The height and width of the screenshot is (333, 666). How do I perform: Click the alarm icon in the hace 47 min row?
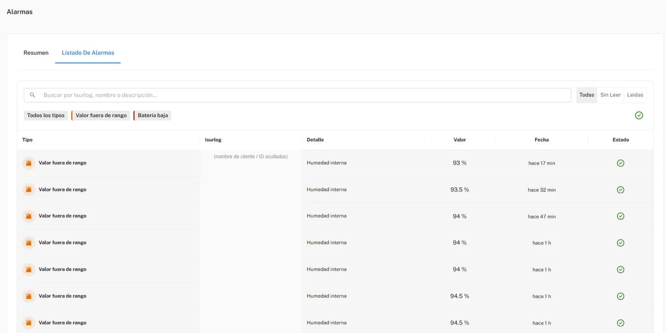point(29,216)
